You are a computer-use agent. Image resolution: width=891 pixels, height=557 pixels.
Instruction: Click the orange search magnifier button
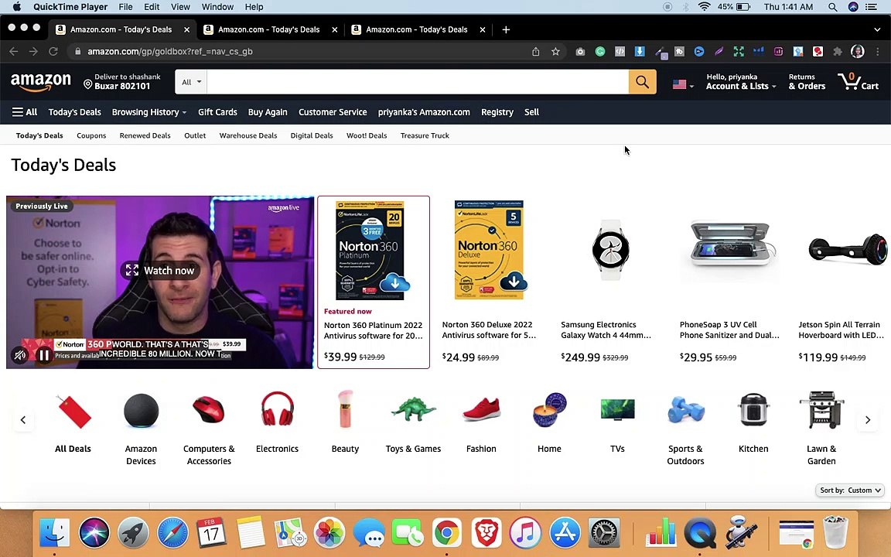(642, 82)
